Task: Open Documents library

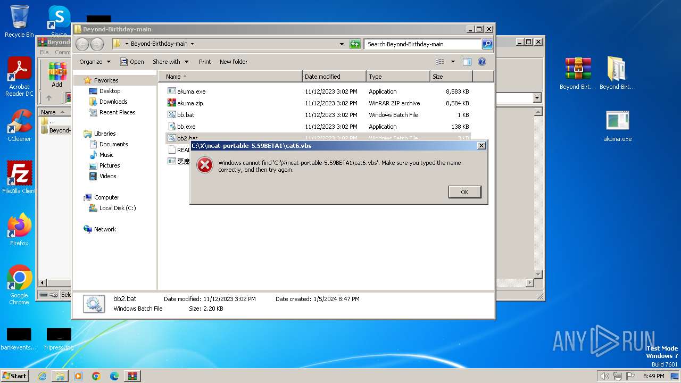Action: pyautogui.click(x=113, y=144)
